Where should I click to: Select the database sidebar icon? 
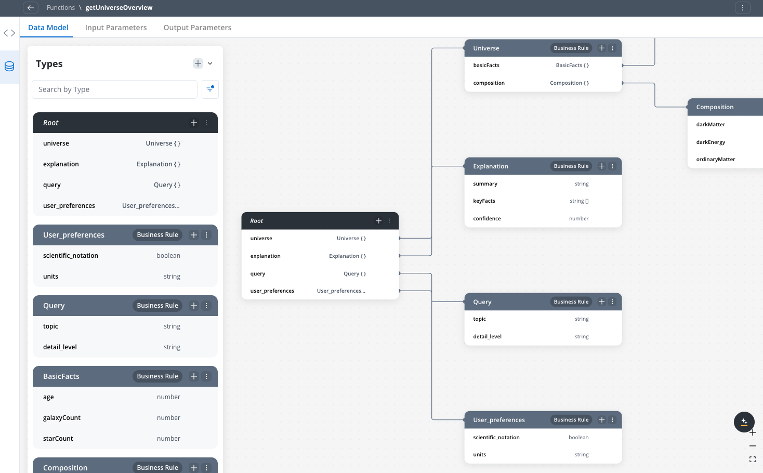tap(9, 67)
